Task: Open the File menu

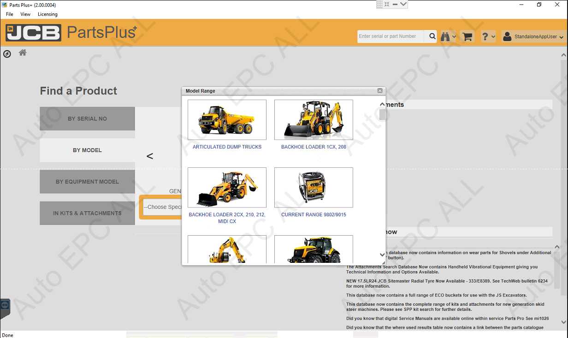Action: pos(9,14)
